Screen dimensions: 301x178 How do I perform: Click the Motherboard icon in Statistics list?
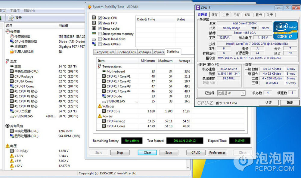[104, 71]
